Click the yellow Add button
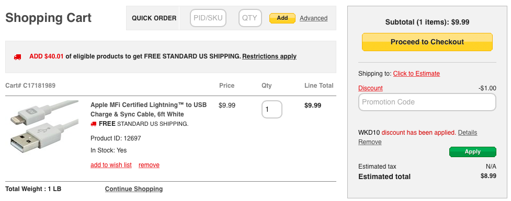The height and width of the screenshot is (201, 511). click(x=282, y=18)
